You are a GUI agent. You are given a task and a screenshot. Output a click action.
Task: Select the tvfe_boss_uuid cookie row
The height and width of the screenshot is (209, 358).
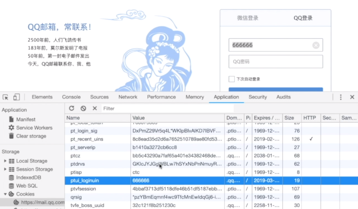point(211,205)
